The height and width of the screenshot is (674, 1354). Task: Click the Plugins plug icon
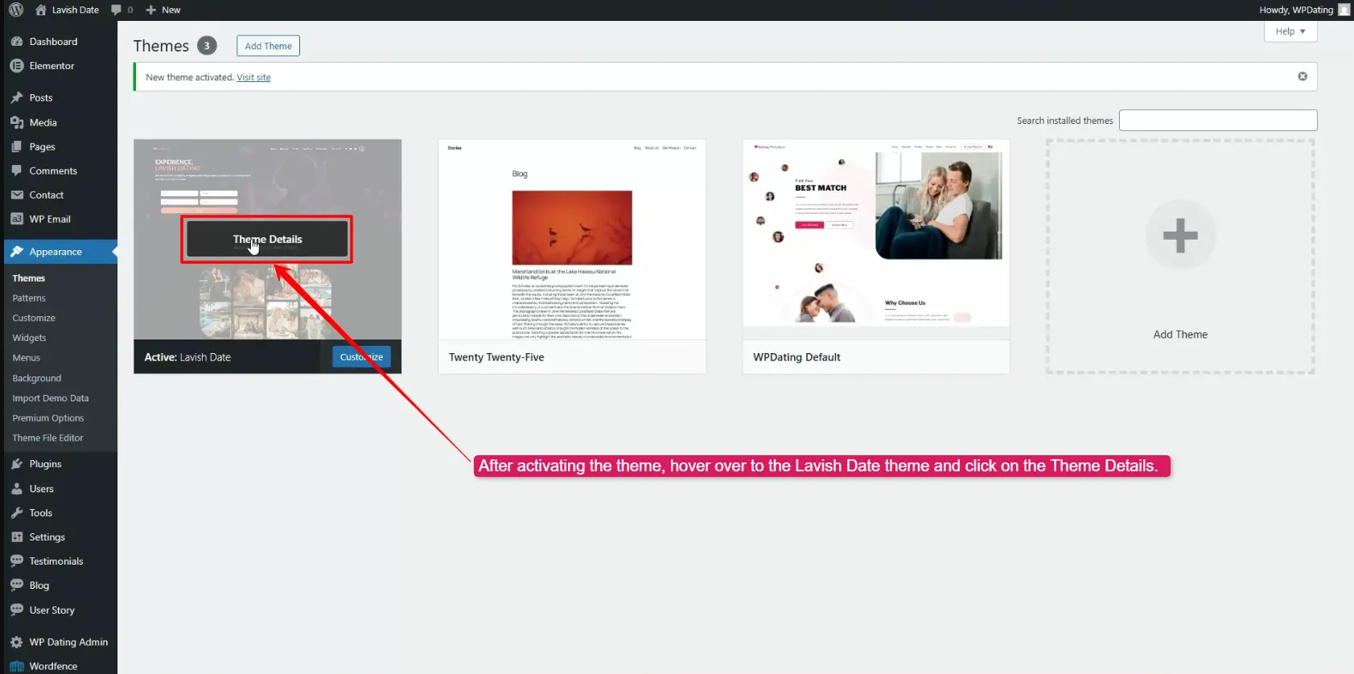17,464
